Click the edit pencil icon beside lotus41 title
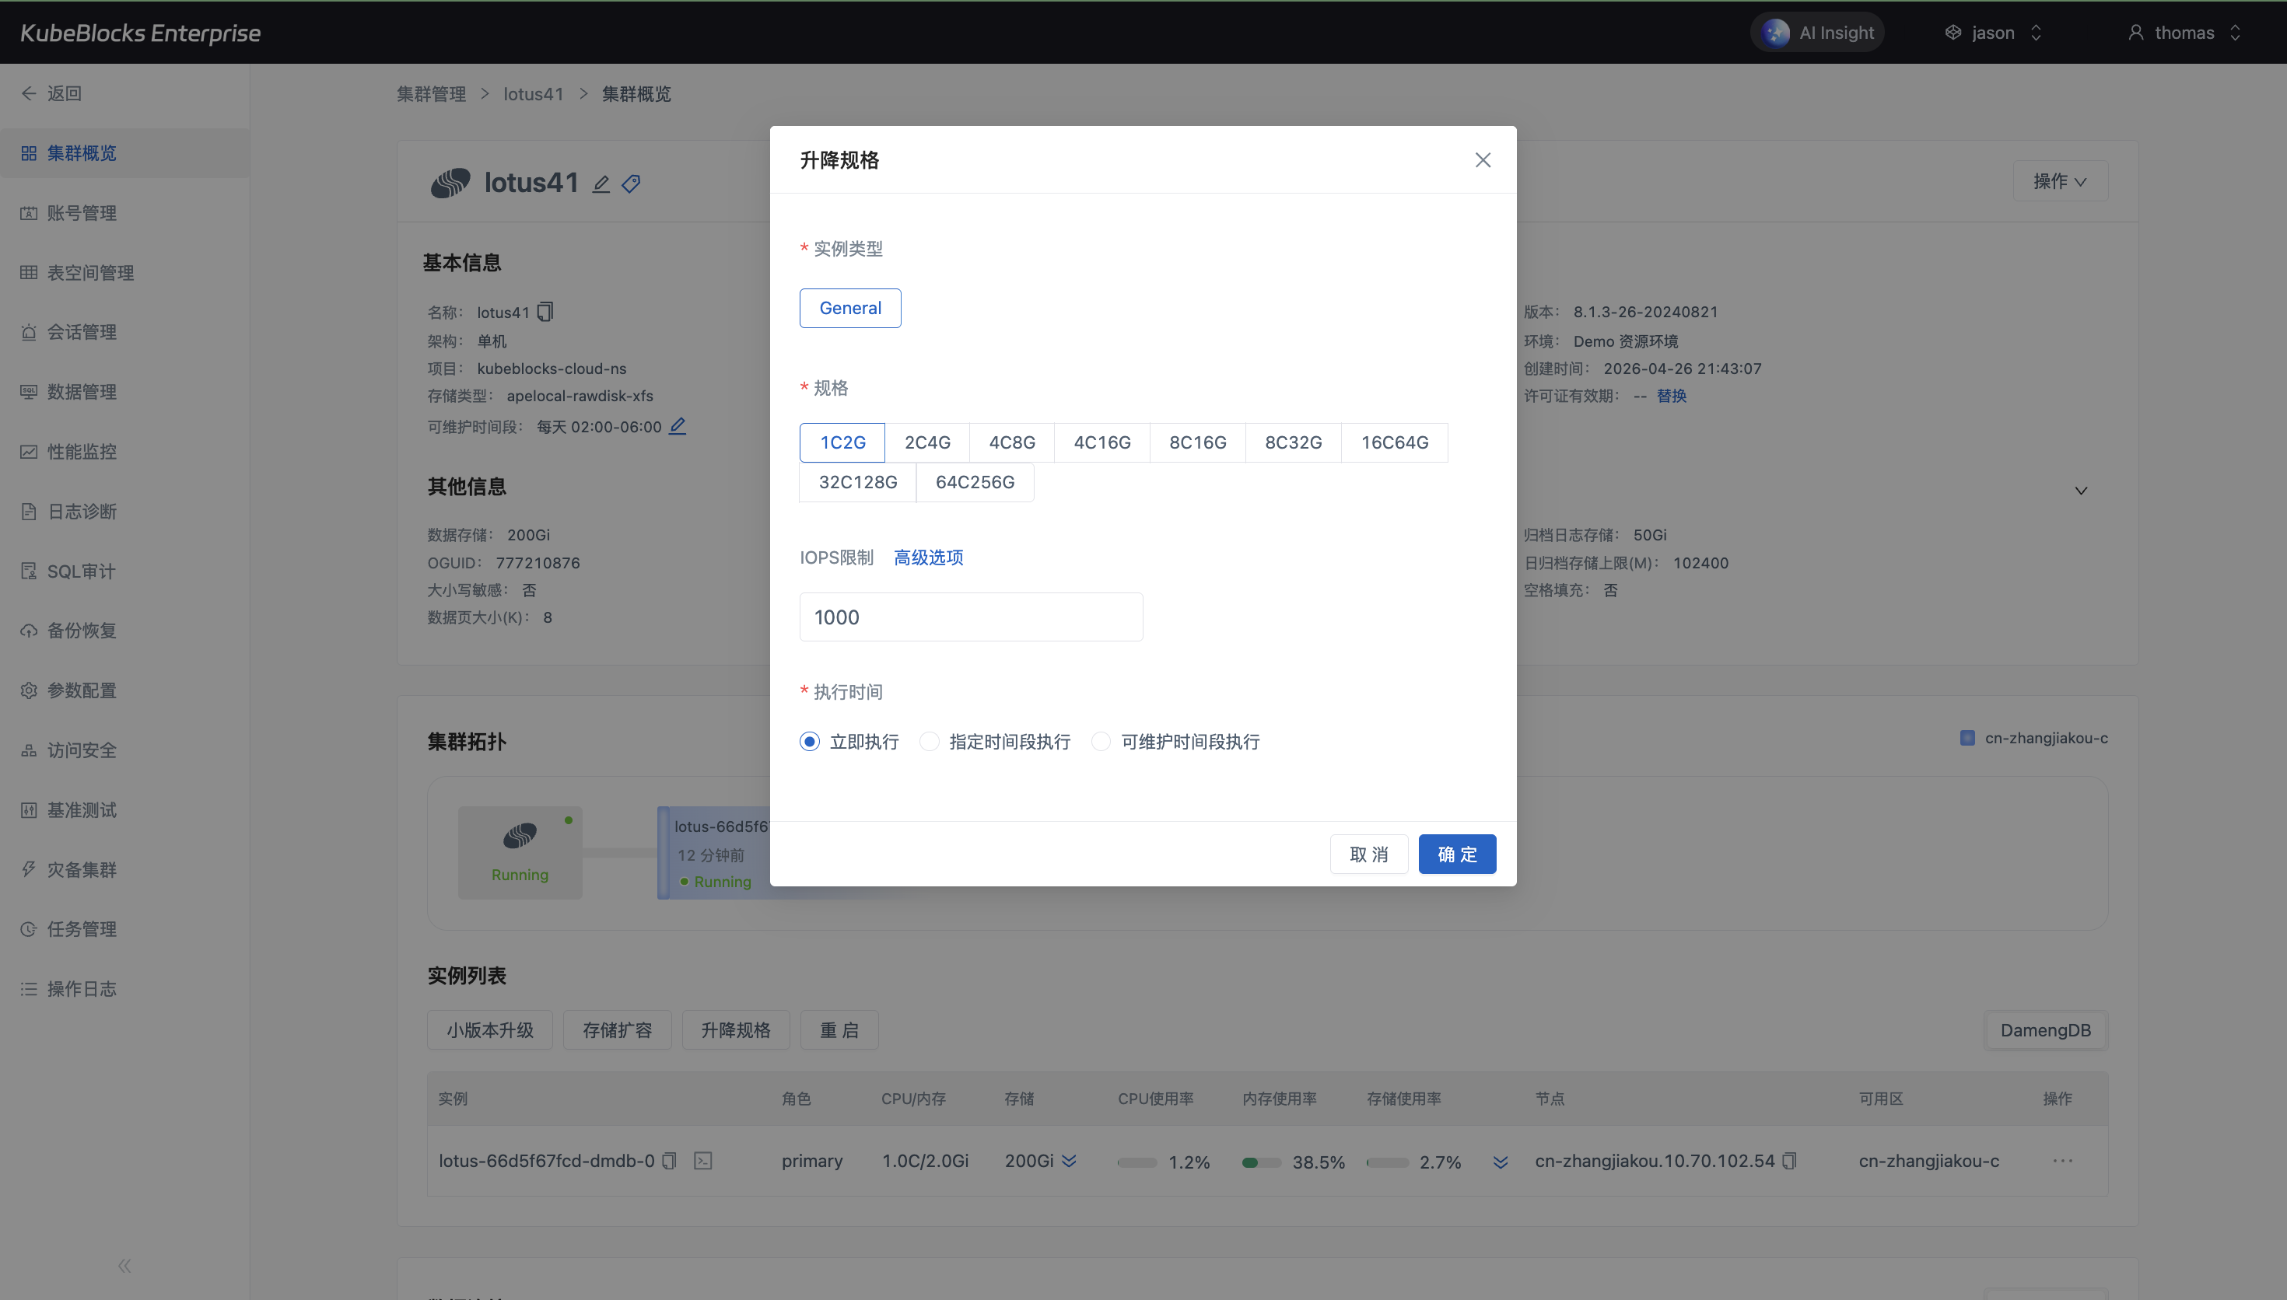 601,184
